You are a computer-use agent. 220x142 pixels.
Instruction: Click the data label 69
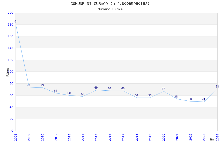click(96, 88)
